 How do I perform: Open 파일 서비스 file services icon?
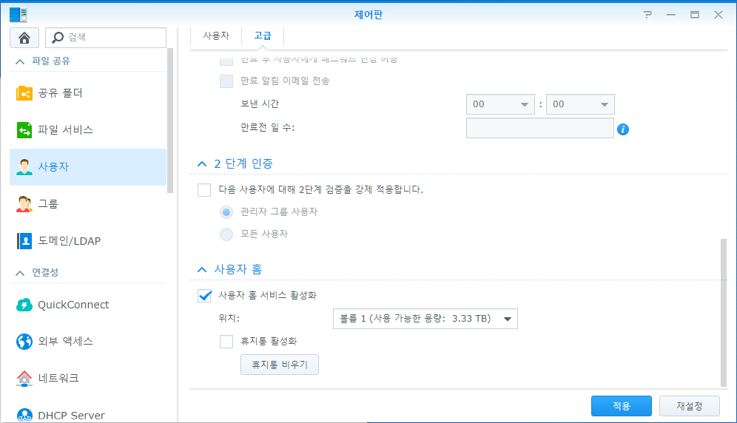24,129
